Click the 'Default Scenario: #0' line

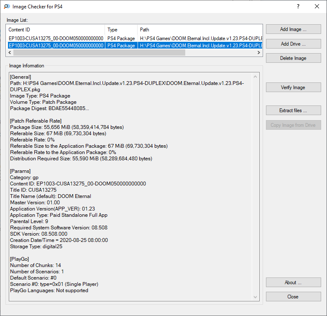point(33,278)
